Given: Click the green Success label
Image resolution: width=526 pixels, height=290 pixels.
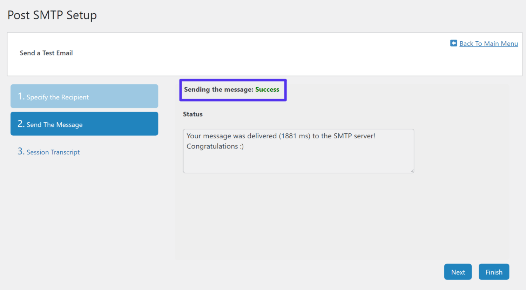Looking at the screenshot, I should (267, 90).
